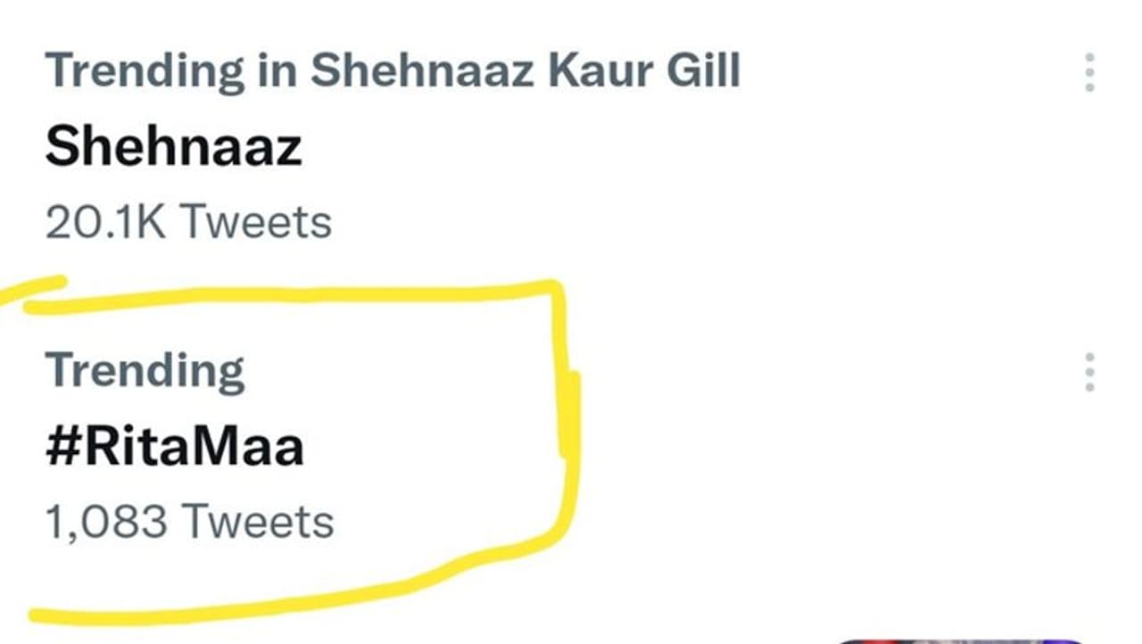Click the "Trending" label above #RitaMaa
This screenshot has width=1142, height=644.
click(x=145, y=371)
